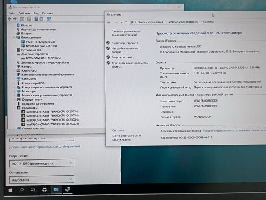Select the last i5-7300HQ processor entry

tap(53, 124)
